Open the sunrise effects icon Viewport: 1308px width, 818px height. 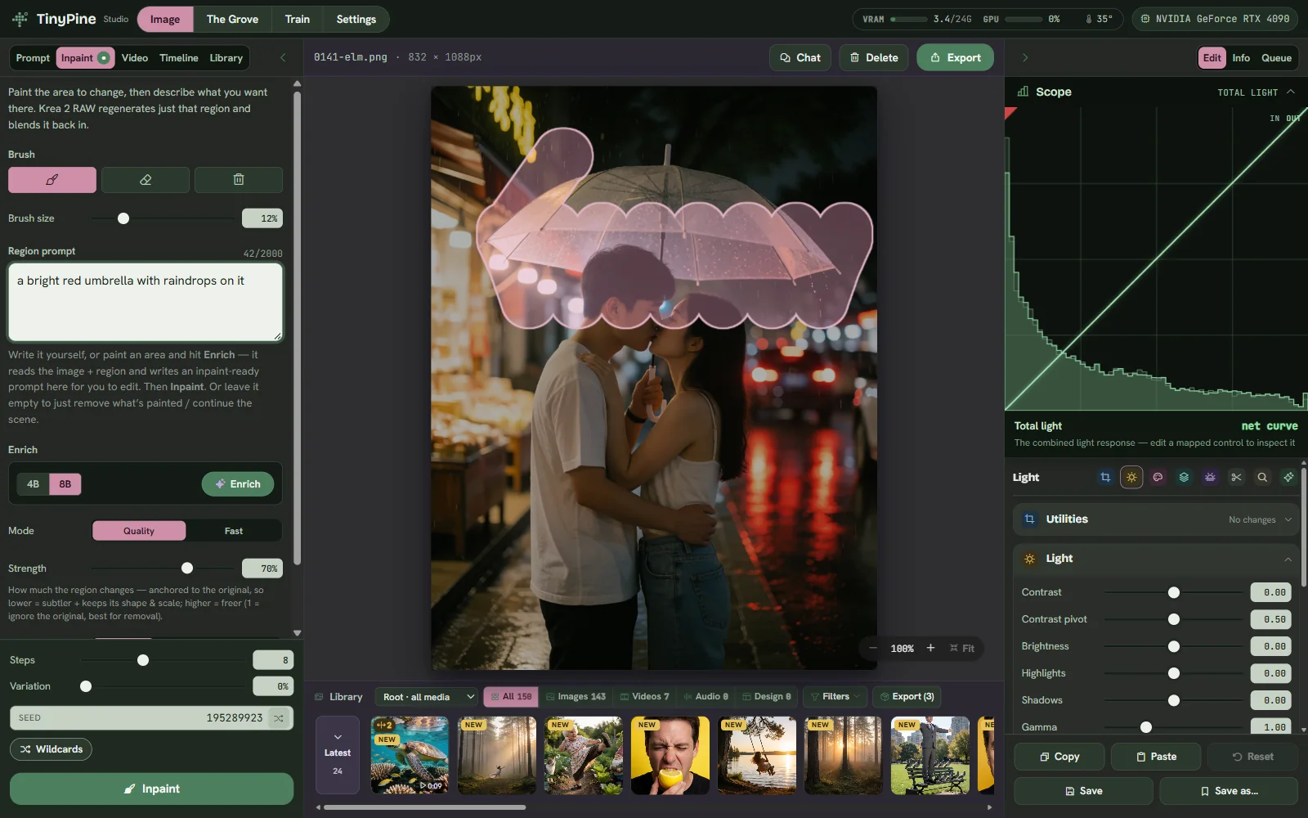click(1210, 478)
